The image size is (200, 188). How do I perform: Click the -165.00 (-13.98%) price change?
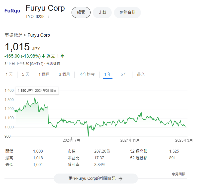pos(23,56)
